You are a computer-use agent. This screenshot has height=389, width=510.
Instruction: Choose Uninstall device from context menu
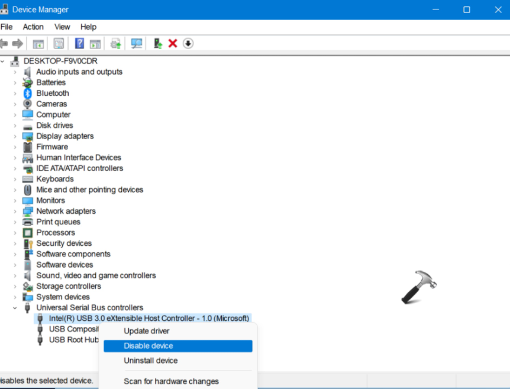[178, 361]
